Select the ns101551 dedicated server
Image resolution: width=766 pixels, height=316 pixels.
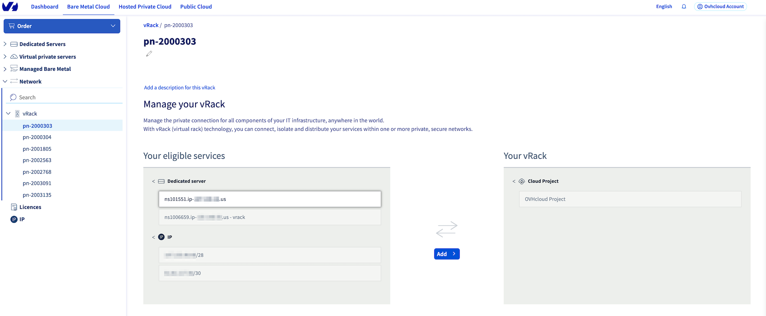coord(270,199)
